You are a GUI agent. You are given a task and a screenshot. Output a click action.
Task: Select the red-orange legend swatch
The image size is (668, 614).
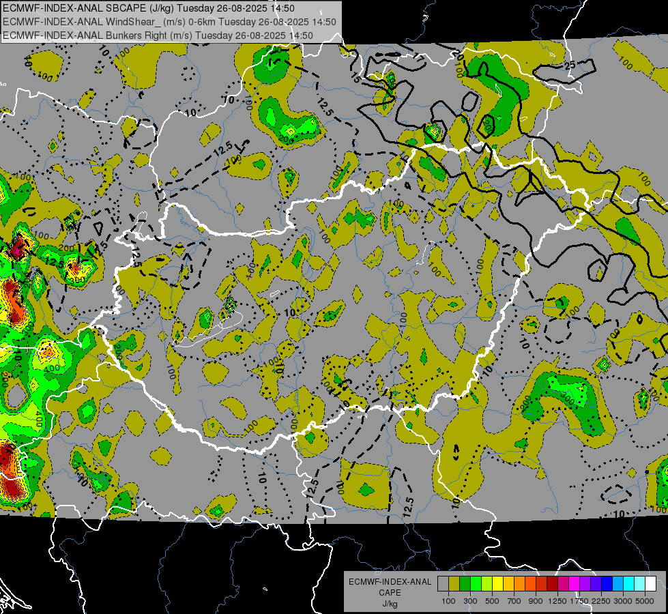530,584
